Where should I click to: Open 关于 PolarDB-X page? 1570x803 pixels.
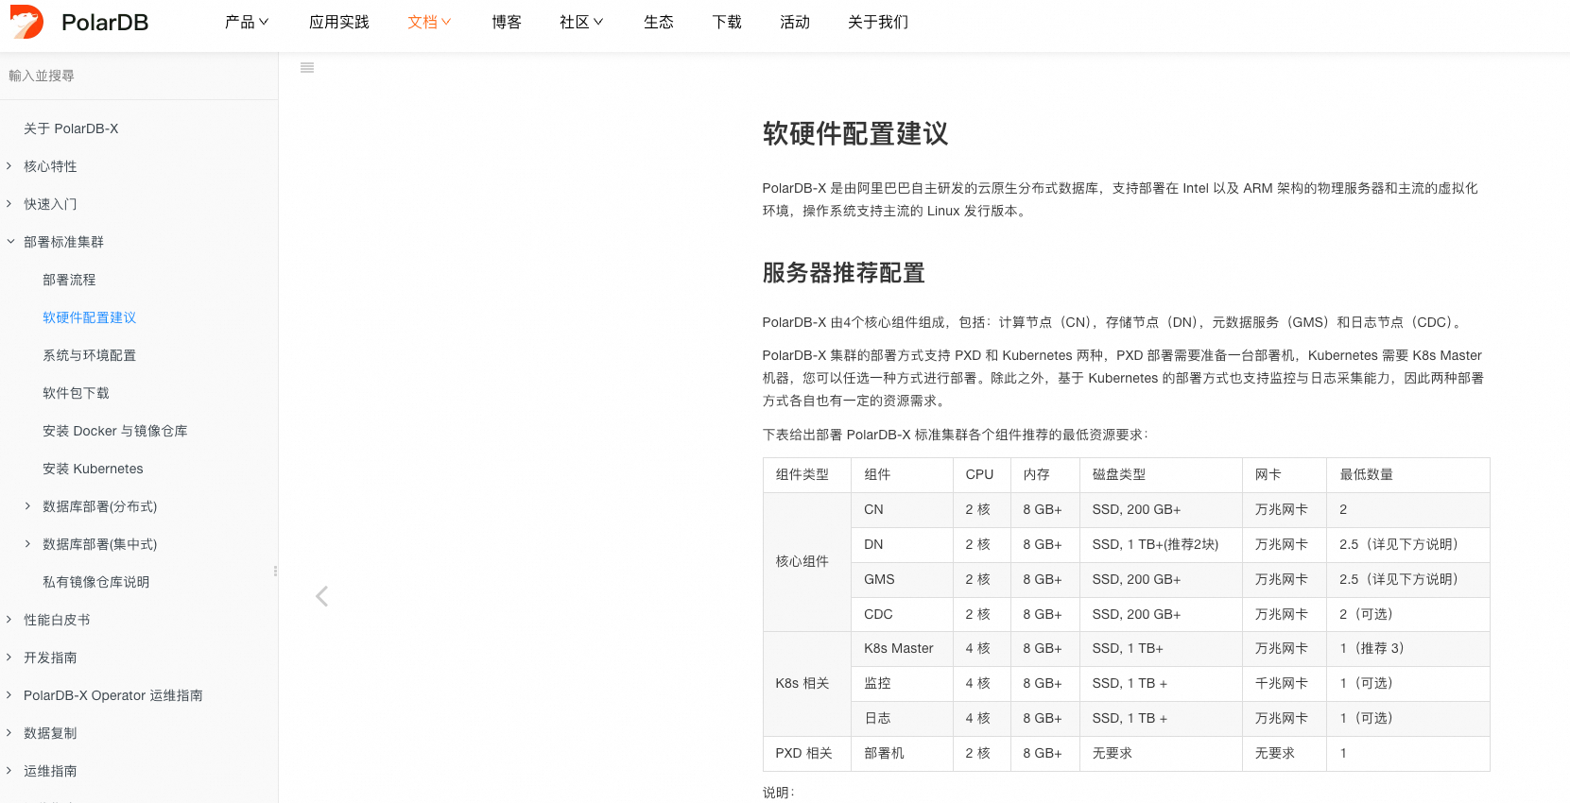tap(71, 128)
